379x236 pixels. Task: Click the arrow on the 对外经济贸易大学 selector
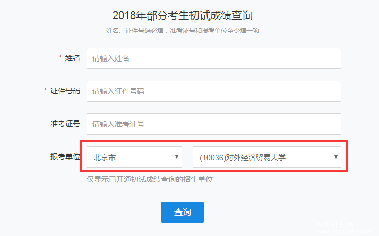point(335,157)
